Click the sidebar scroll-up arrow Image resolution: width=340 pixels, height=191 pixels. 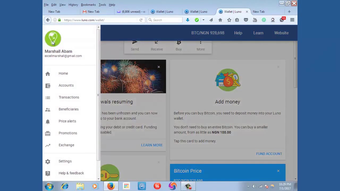98,27
